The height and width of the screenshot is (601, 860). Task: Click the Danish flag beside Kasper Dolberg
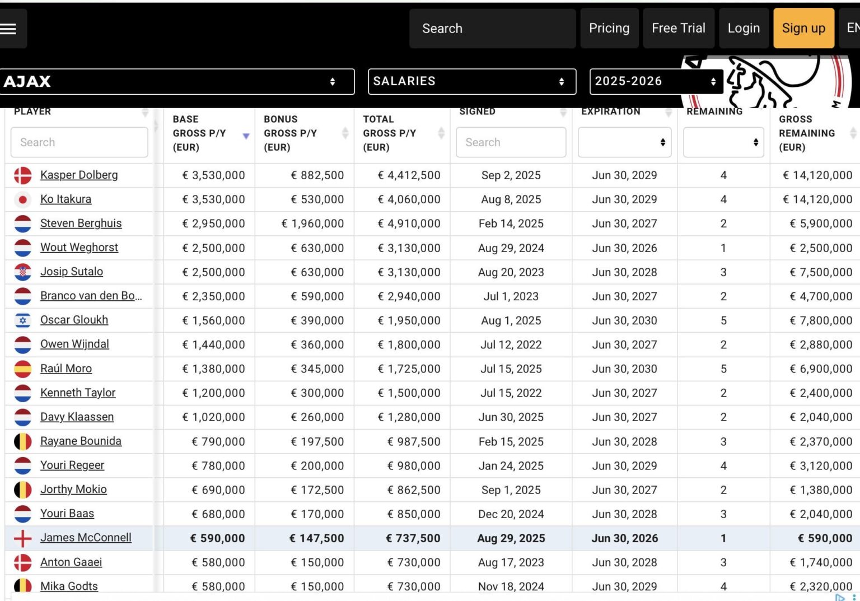22,175
